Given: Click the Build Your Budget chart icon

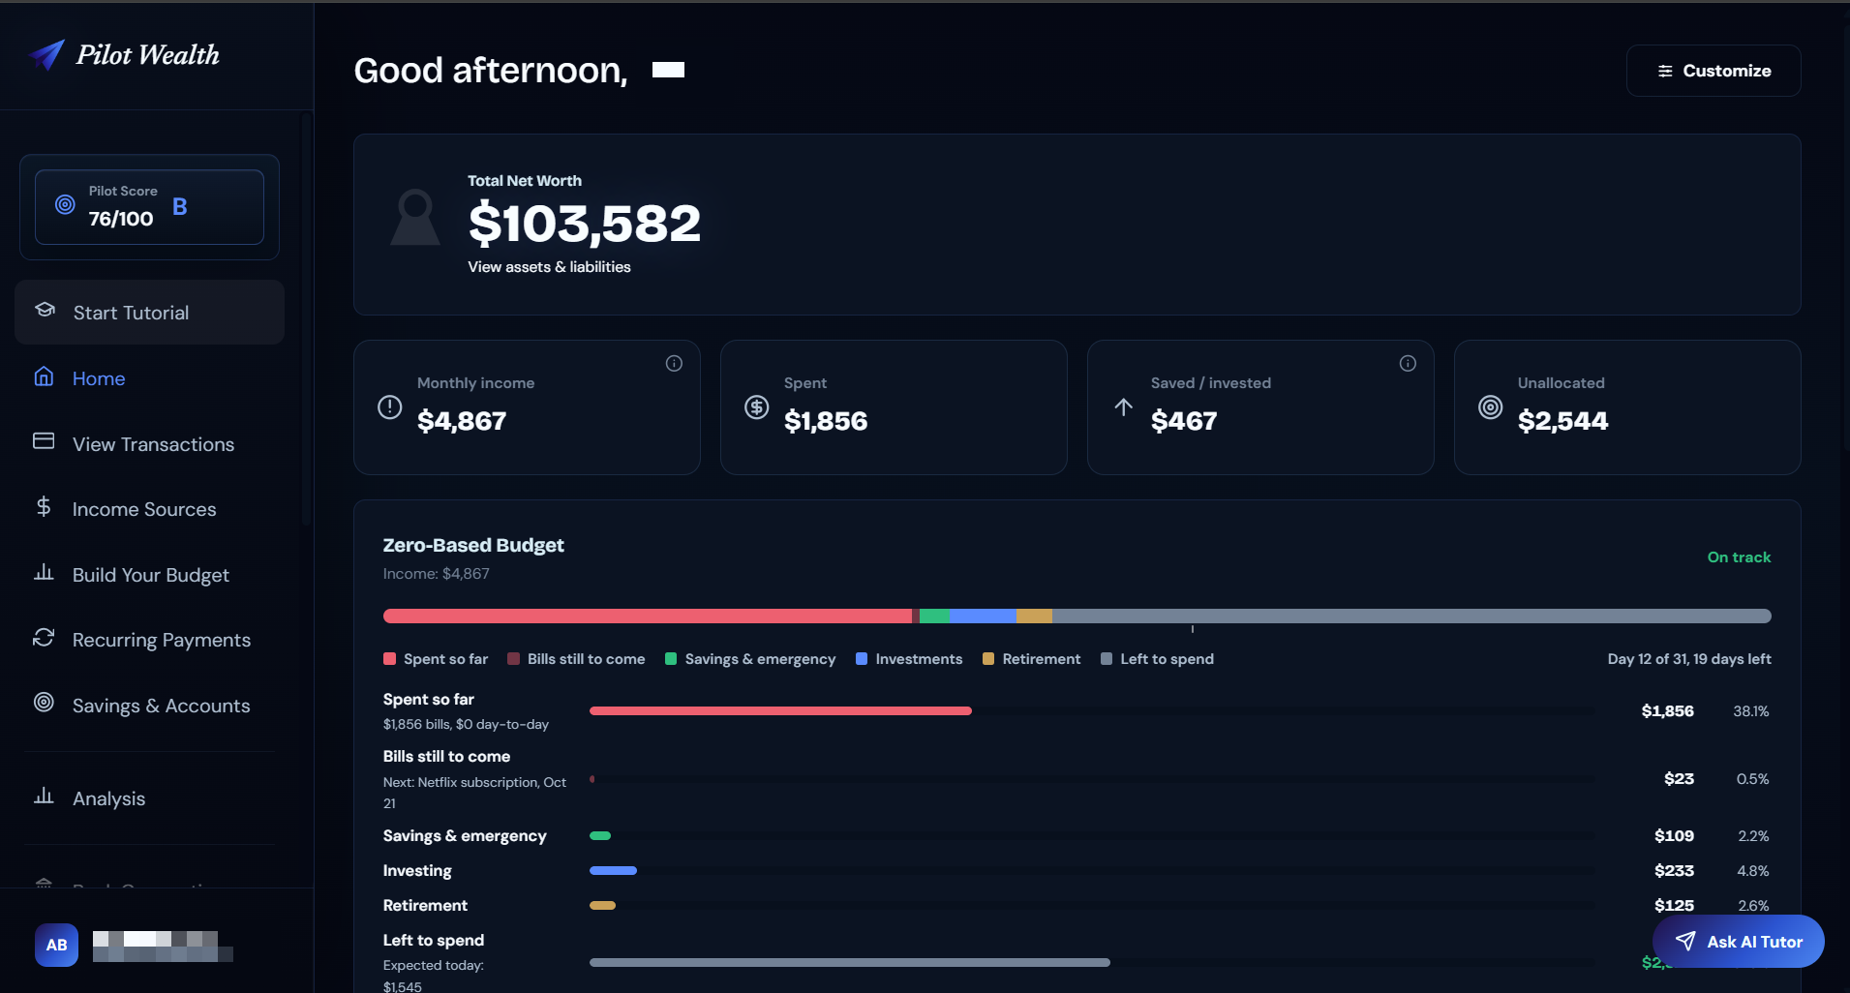Looking at the screenshot, I should (x=44, y=572).
